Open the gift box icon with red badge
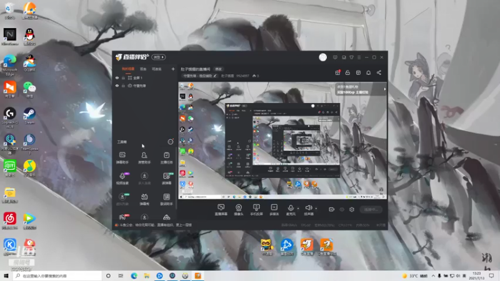Screen dimensions: 500x281 tap(337, 72)
